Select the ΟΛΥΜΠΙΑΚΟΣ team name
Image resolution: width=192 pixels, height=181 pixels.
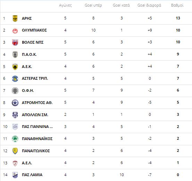click(x=34, y=30)
